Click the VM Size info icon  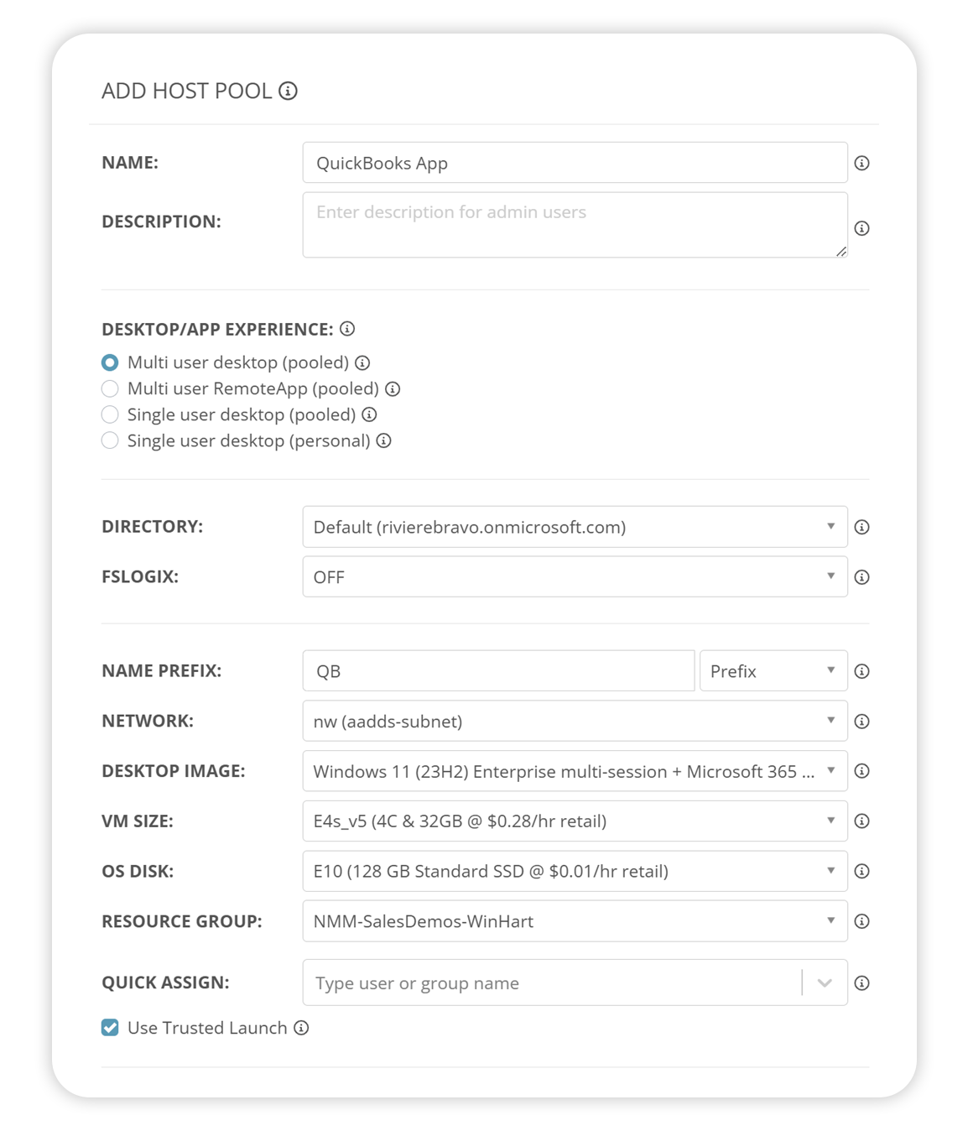[861, 821]
